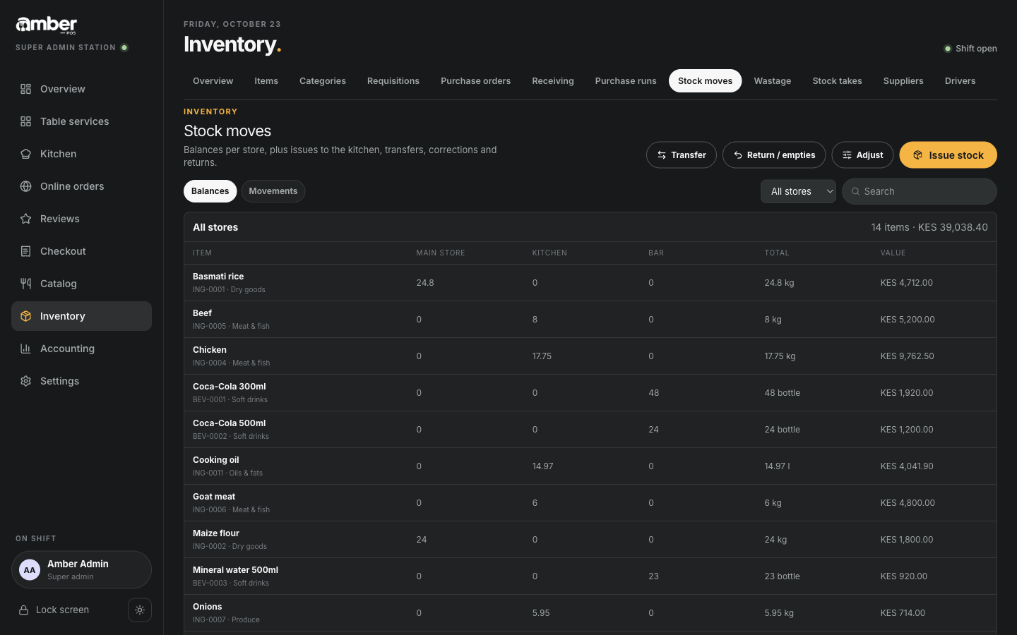Switch to the Balances view
Viewport: 1017px width, 635px height.
tap(210, 191)
